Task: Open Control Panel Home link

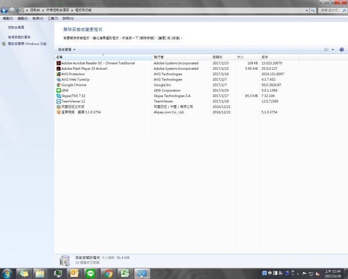Action: pyautogui.click(x=16, y=27)
